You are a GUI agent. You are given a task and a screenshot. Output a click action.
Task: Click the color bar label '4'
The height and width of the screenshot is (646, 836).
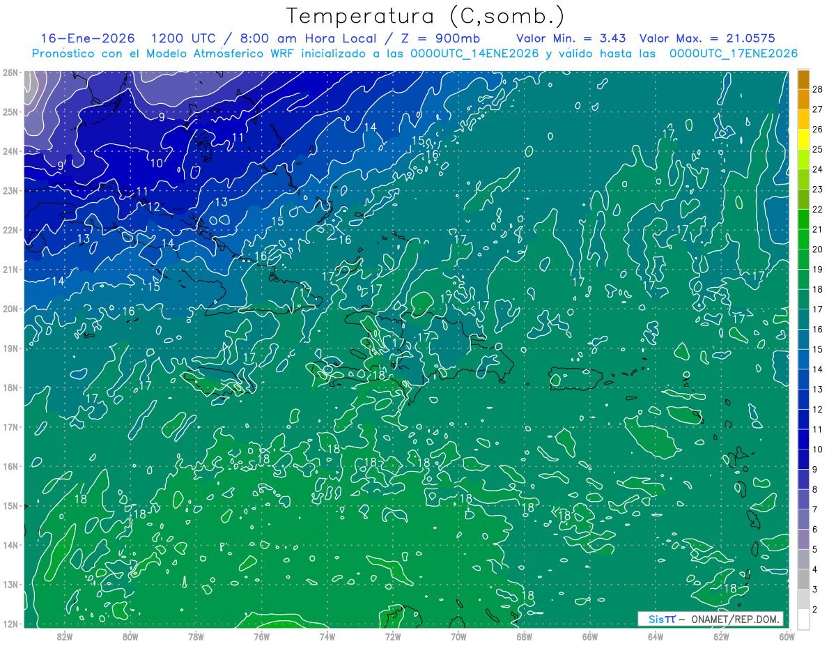click(814, 569)
